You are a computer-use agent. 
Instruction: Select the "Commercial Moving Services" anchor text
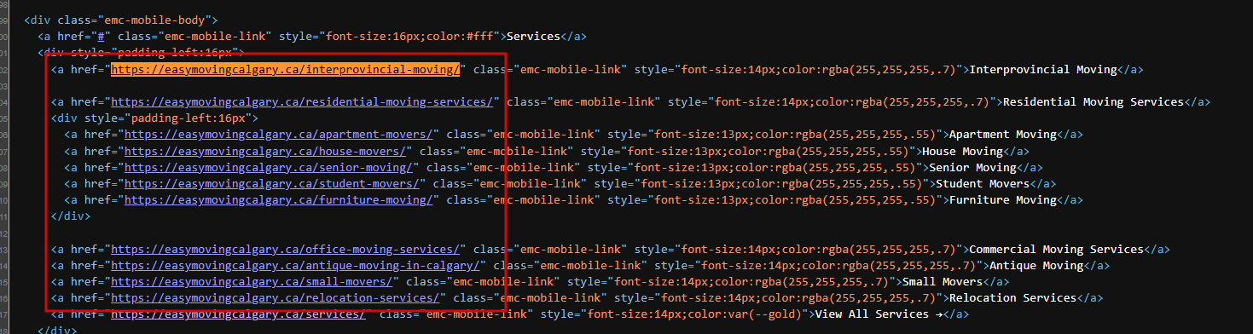pyautogui.click(x=1057, y=249)
